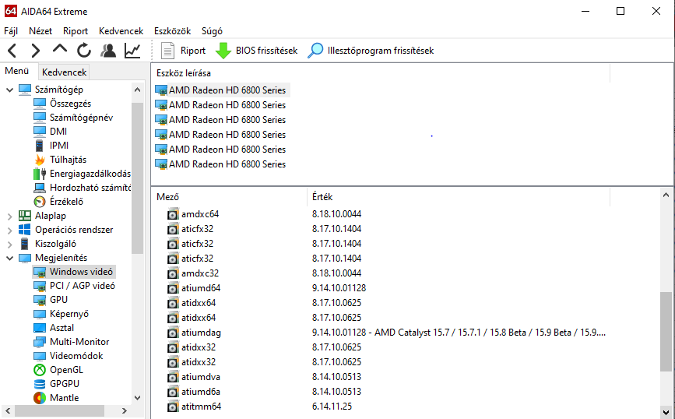Click the Mező column header
This screenshot has width=675, height=419.
[168, 197]
